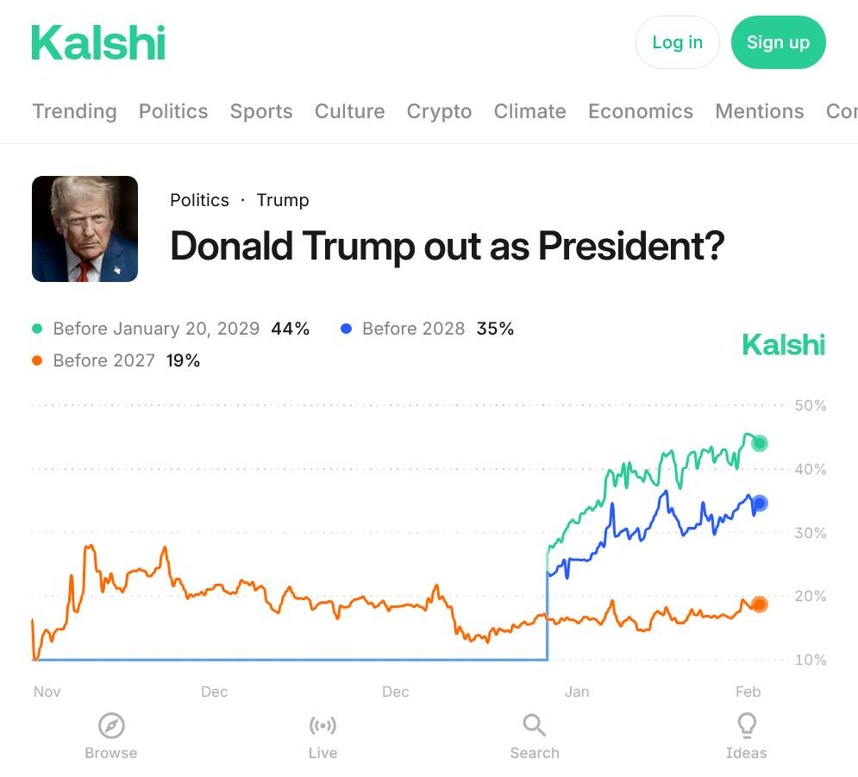This screenshot has height=777, width=858.
Task: Open the Economics category tab
Action: (x=641, y=111)
